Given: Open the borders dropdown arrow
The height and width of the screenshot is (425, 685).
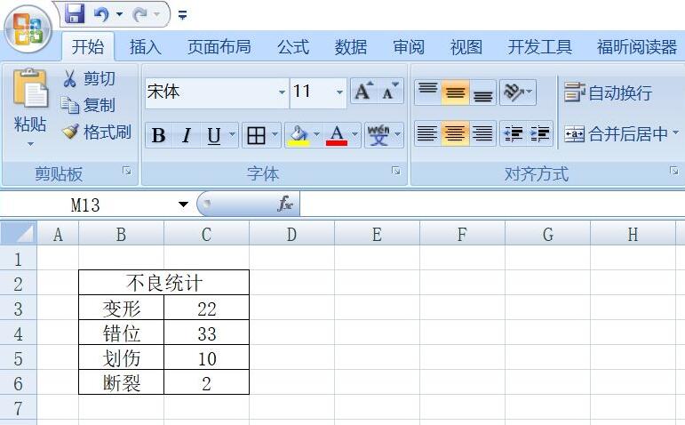Looking at the screenshot, I should pyautogui.click(x=275, y=134).
